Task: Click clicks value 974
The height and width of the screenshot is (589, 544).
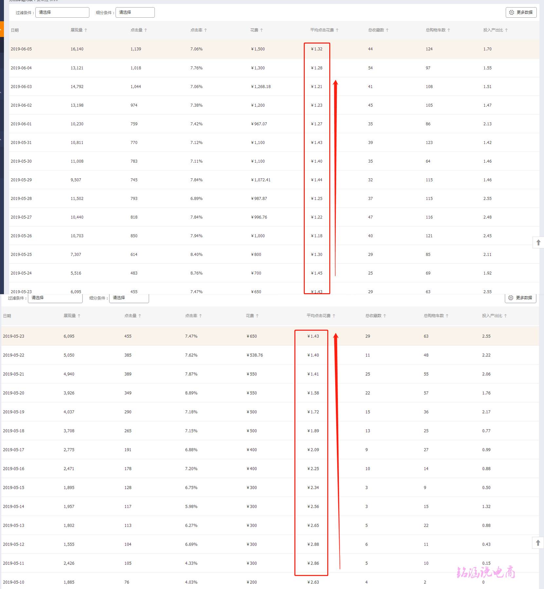Action: pos(134,105)
